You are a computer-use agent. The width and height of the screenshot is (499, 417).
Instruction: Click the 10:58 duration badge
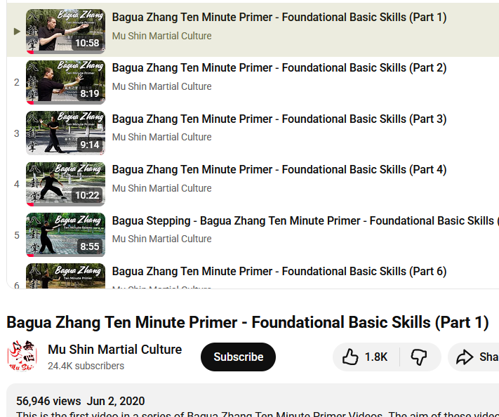click(87, 43)
